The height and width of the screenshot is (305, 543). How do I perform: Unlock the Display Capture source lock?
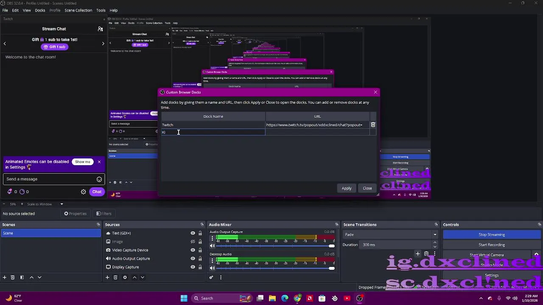coord(200,267)
